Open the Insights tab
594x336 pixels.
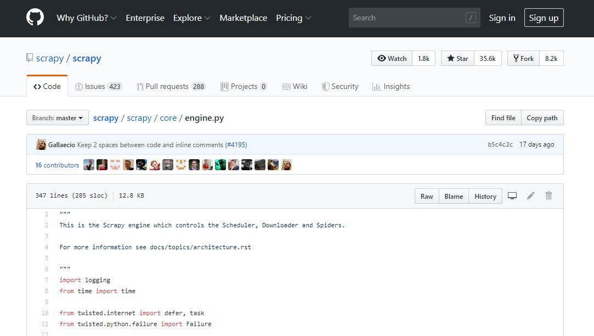point(391,86)
